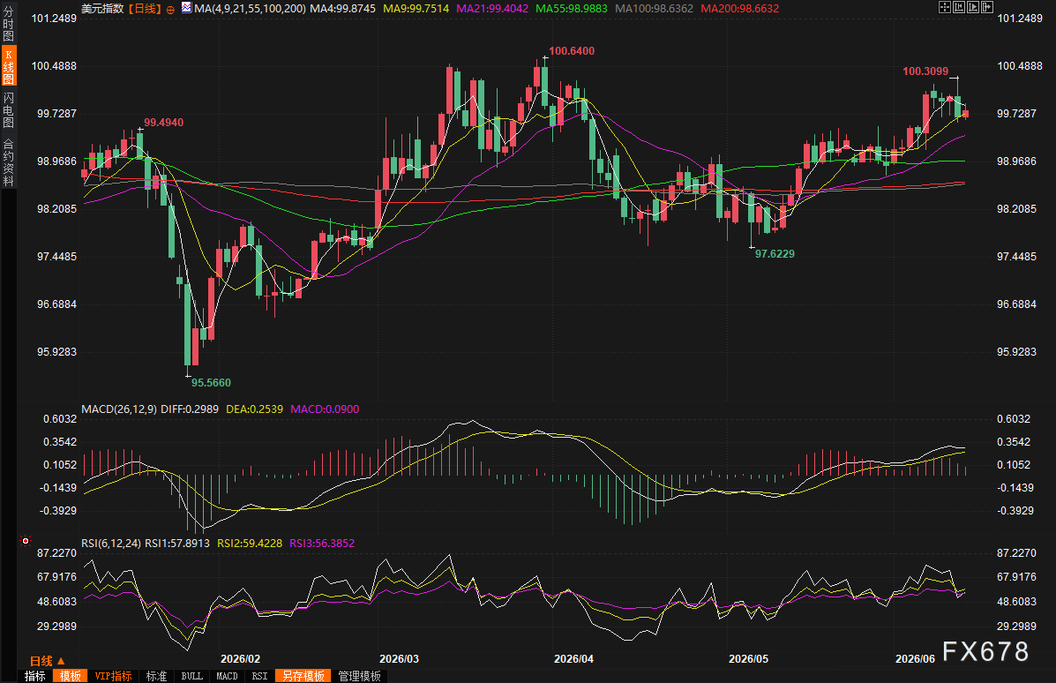Click the jump-to-chart-start axis icon
Screen dimensions: 1056x683
958,7
